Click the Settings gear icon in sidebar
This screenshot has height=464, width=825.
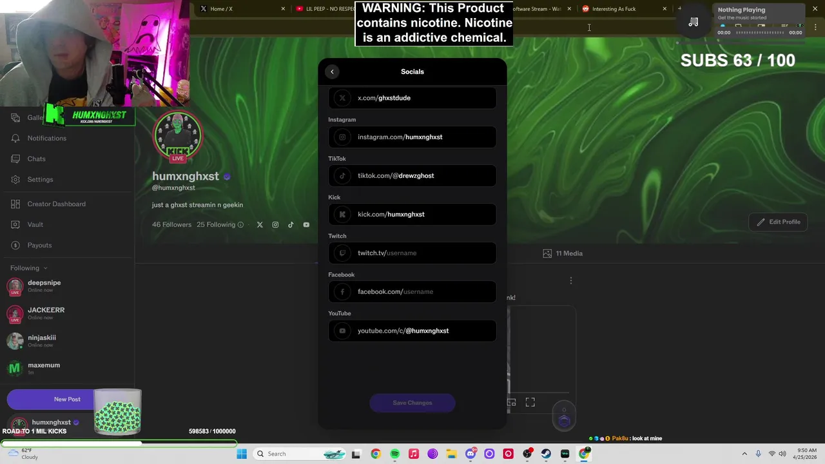click(15, 179)
